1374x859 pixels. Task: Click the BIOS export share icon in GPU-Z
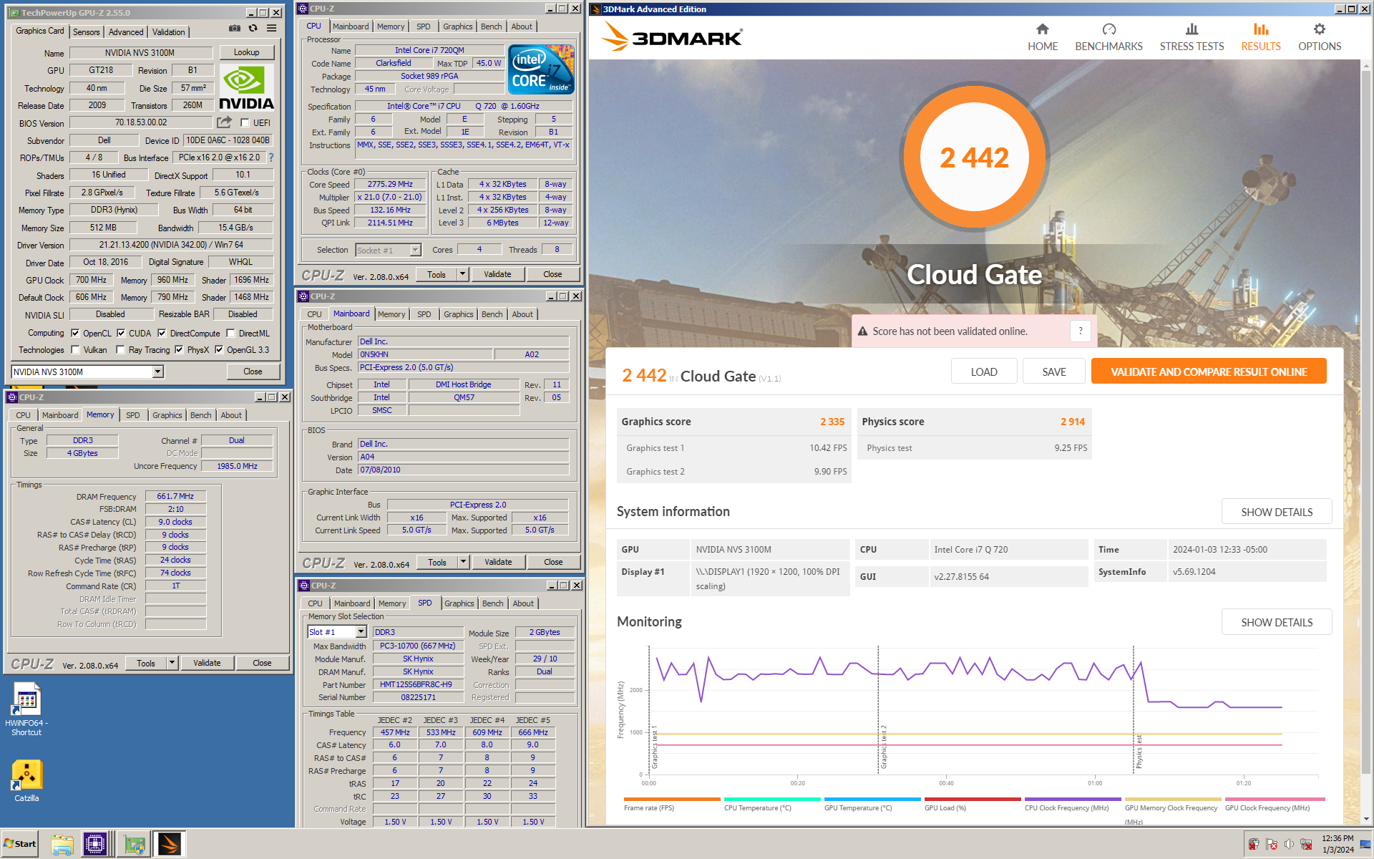coord(225,122)
